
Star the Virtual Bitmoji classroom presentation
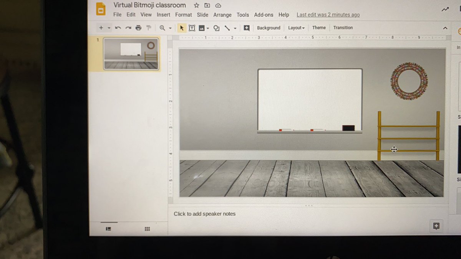tap(196, 5)
